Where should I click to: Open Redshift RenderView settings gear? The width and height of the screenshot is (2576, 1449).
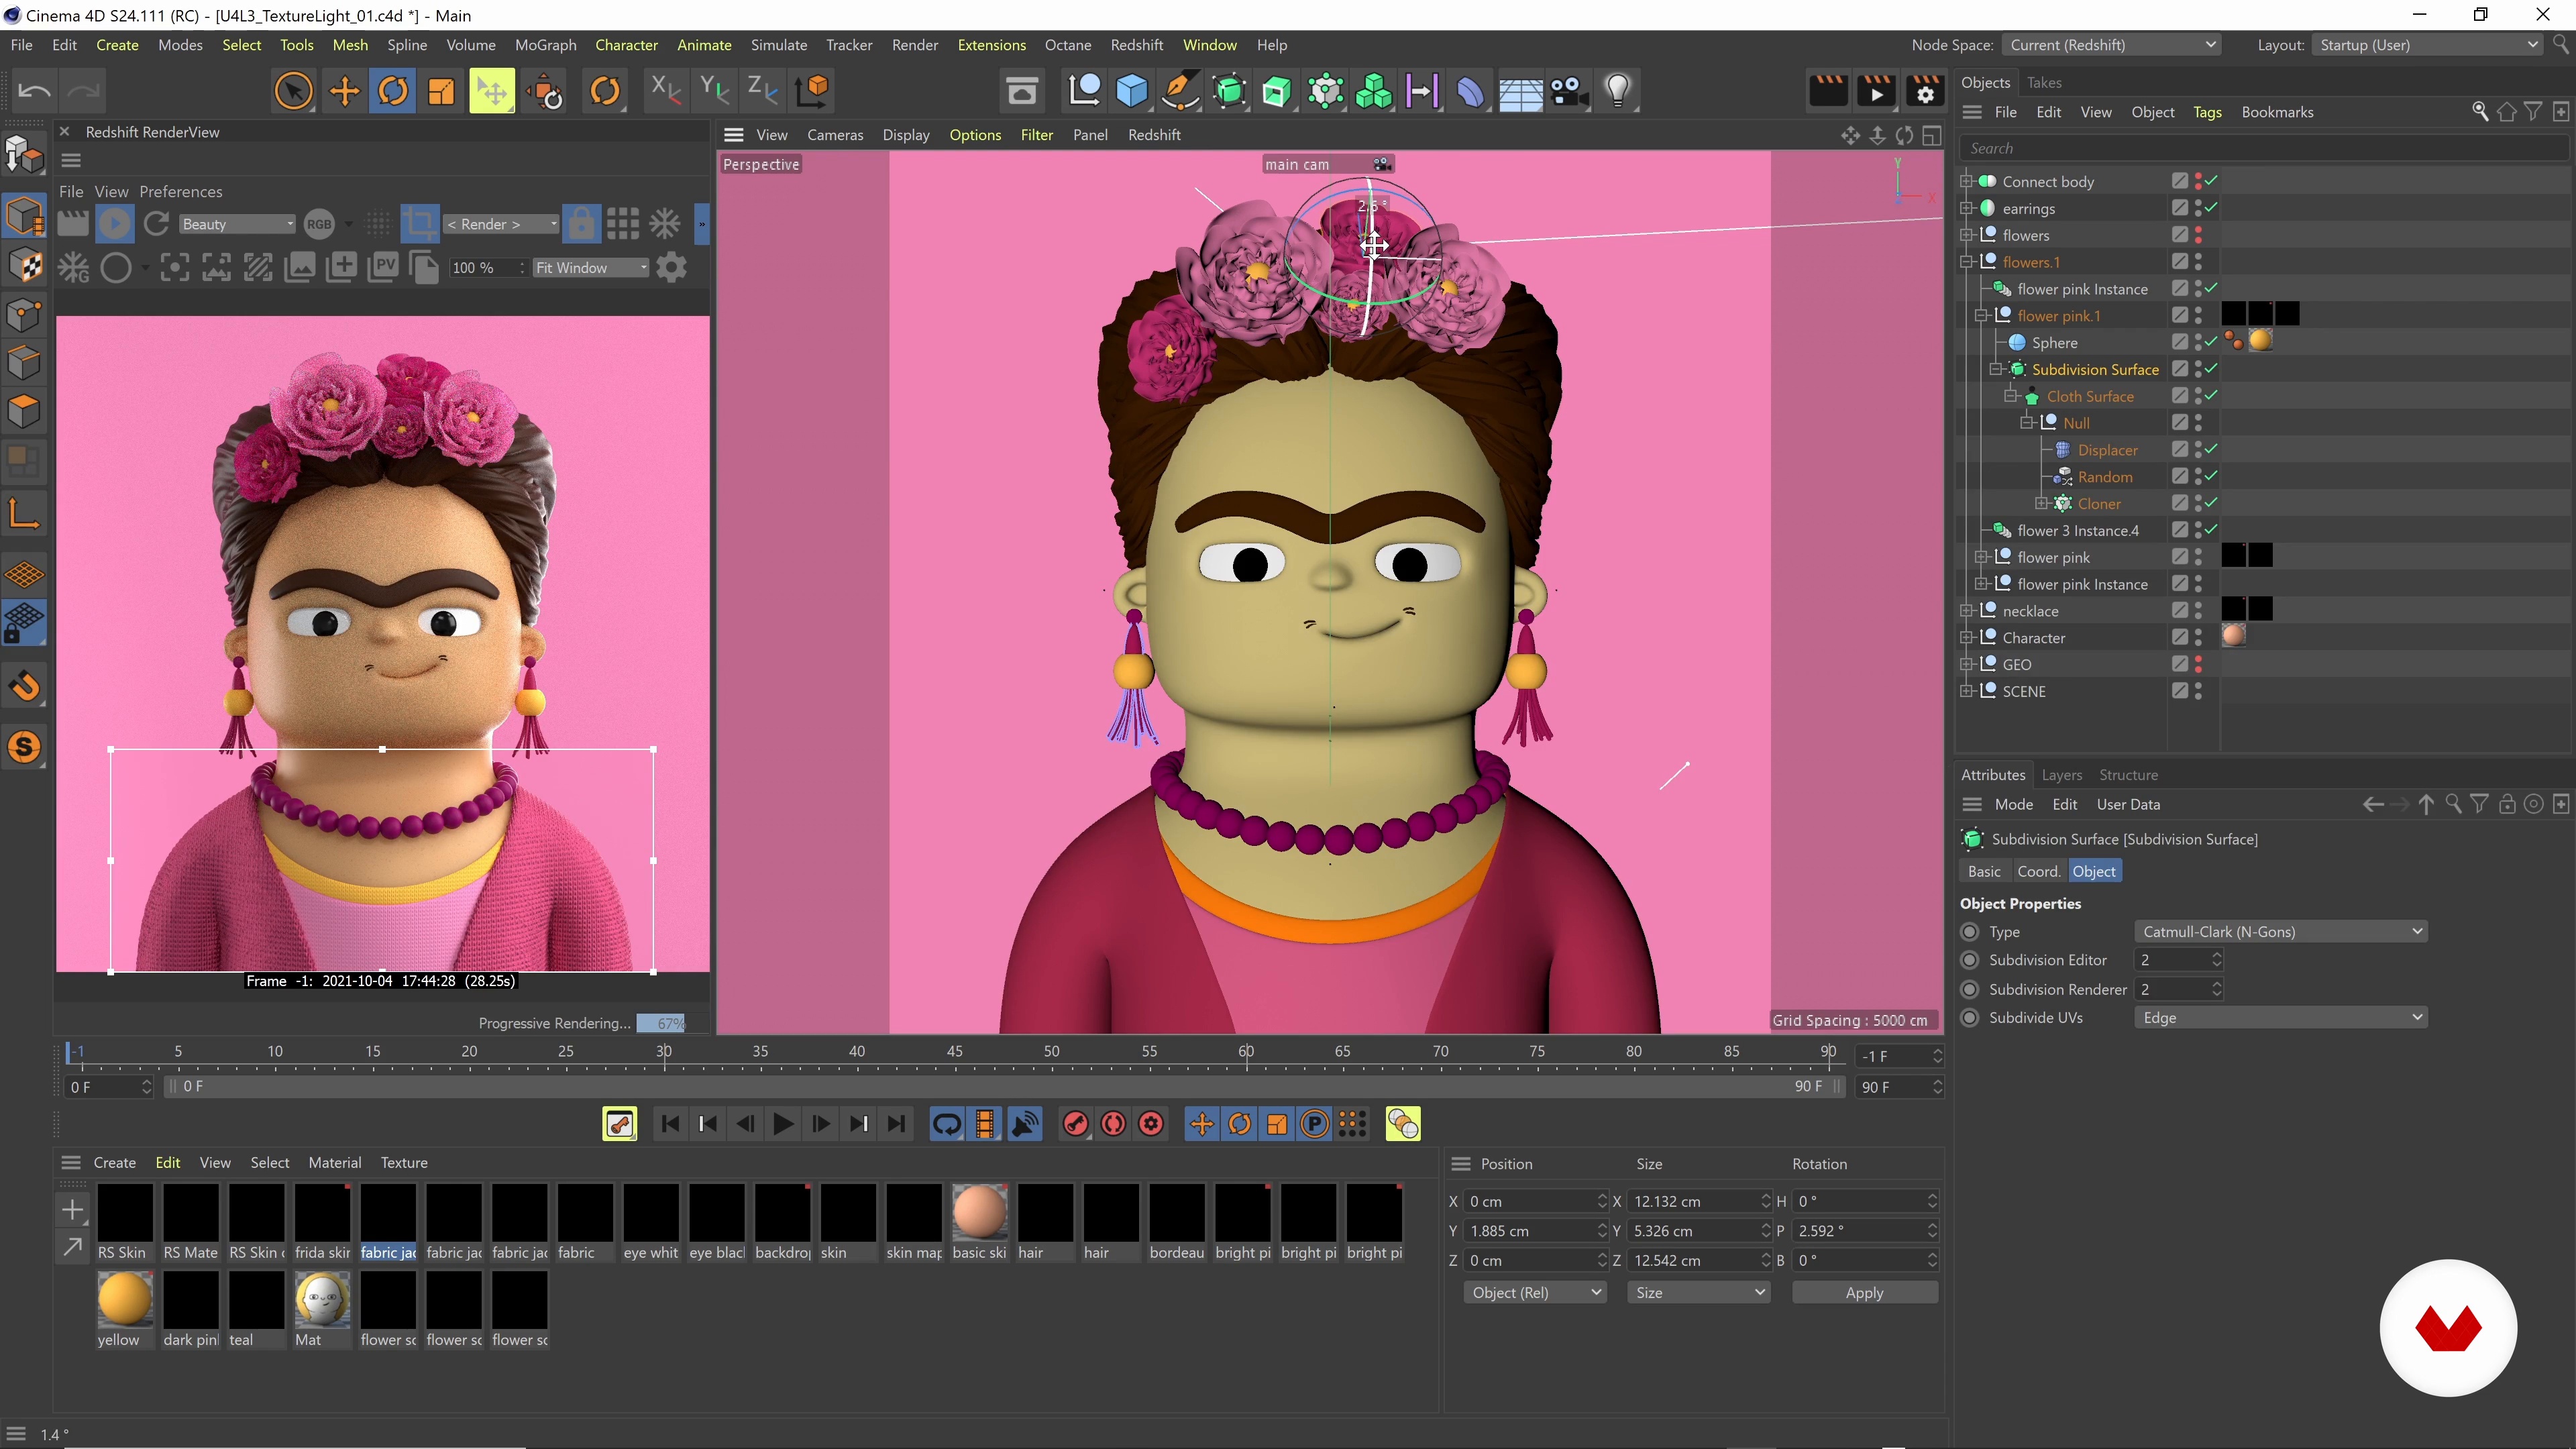pos(672,268)
